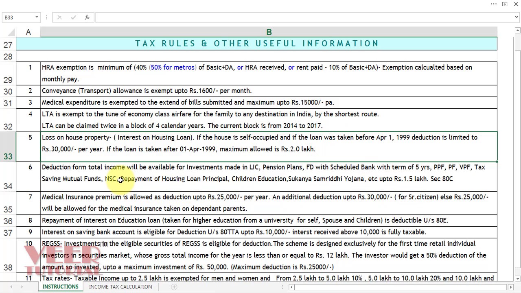
Task: Select the Medical Insurance premium cell
Action: 269,203
